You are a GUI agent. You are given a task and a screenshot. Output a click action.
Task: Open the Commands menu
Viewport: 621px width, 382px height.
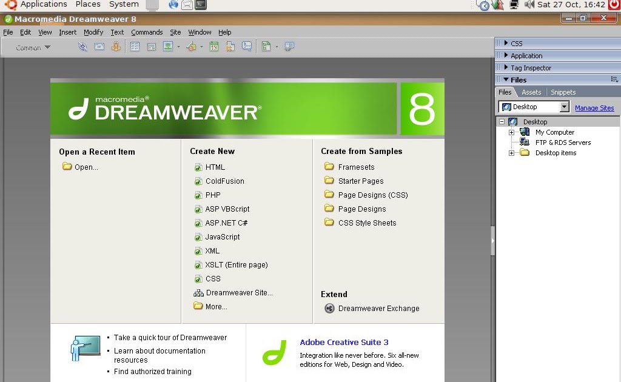tap(147, 32)
